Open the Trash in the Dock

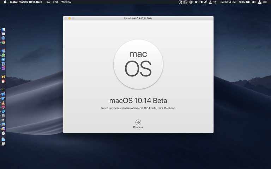coord(3,144)
